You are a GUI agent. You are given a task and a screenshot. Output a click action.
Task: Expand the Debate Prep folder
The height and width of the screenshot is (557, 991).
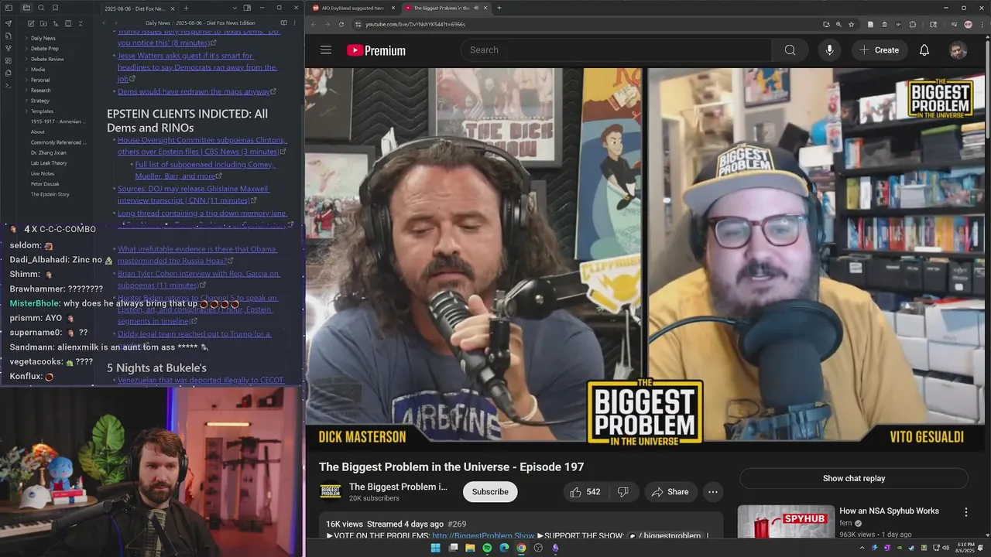point(26,49)
